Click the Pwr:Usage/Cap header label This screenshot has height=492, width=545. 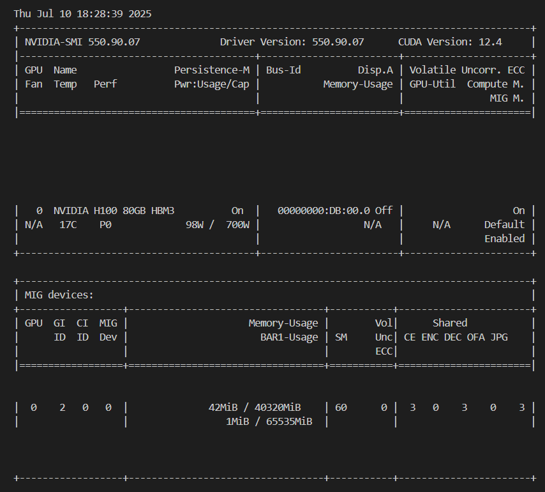(x=211, y=84)
